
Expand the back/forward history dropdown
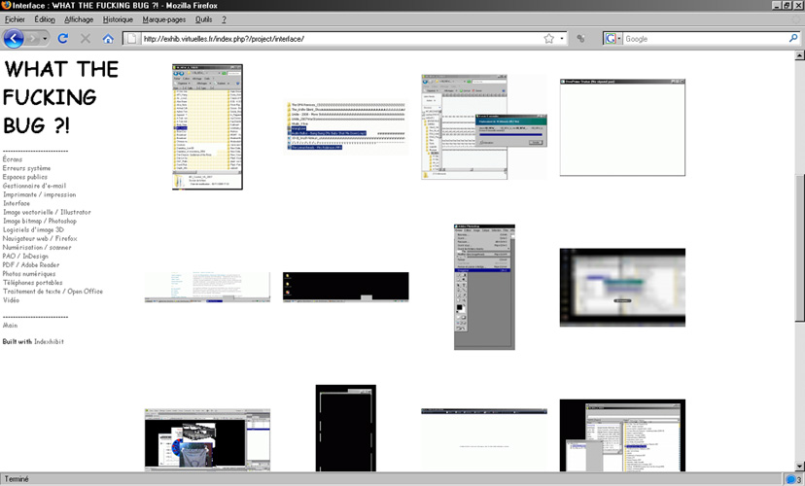coord(44,39)
